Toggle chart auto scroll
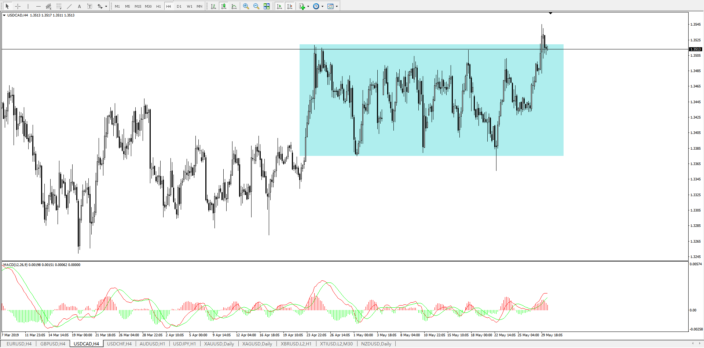The height and width of the screenshot is (348, 704). (279, 6)
